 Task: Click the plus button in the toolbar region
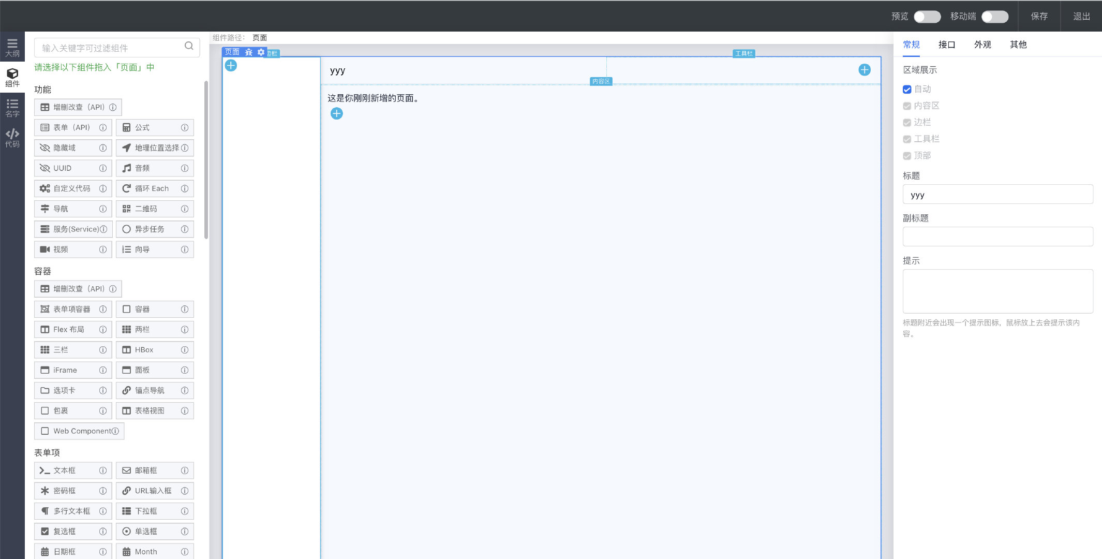(x=864, y=70)
